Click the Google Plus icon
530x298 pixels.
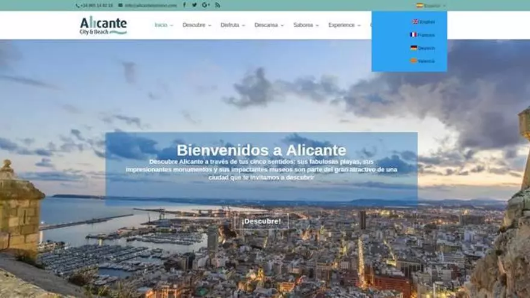[x=205, y=5]
